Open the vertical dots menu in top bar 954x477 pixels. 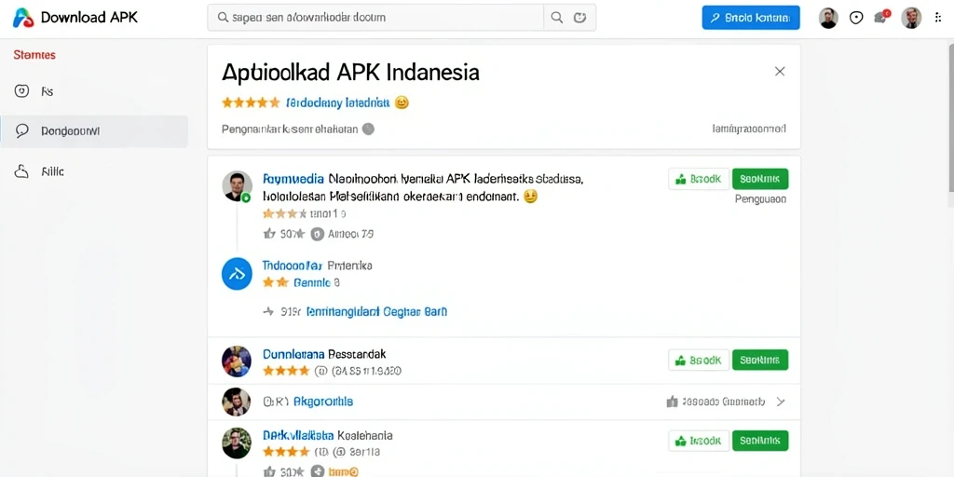[x=937, y=18]
